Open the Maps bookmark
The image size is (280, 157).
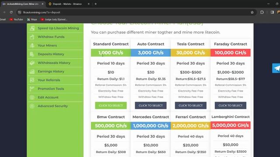(x=32, y=19)
